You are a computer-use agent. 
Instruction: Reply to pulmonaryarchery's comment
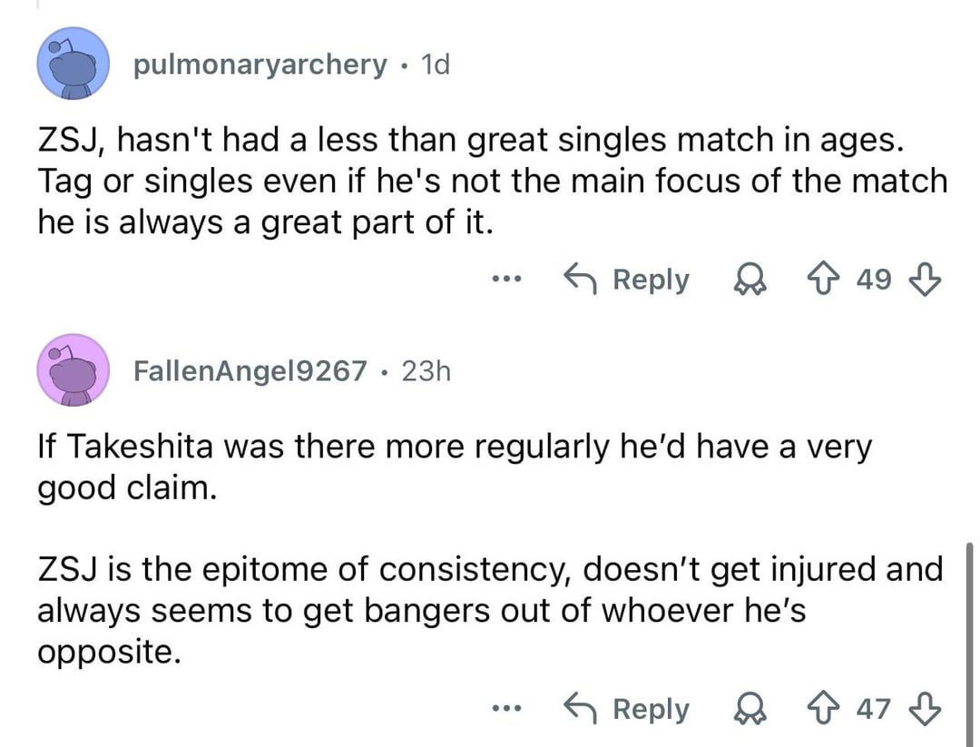[626, 280]
